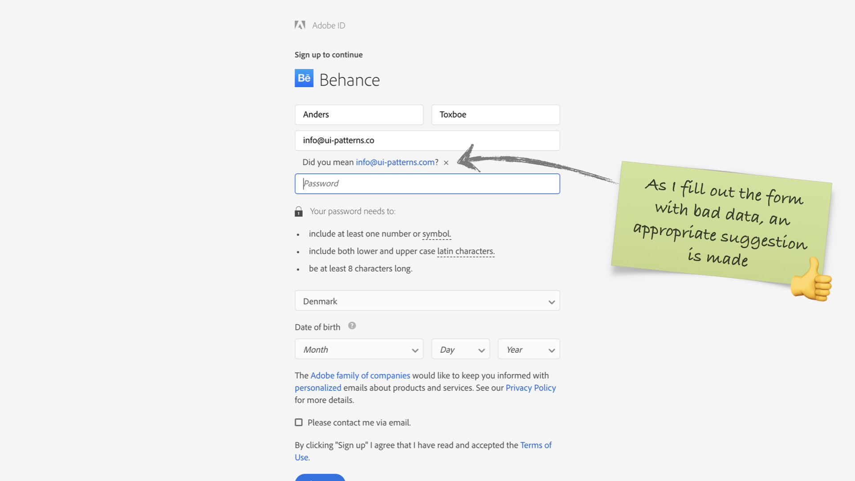The image size is (855, 481).
Task: Open the Terms of Use link
Action: (536, 445)
